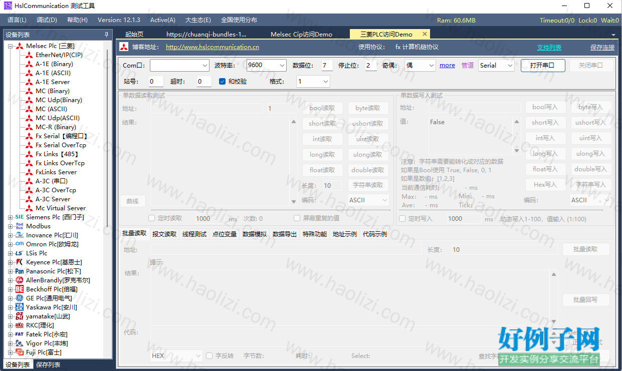The image size is (622, 371).
Task: Open the 全国使用分布 menu
Action: 239,20
